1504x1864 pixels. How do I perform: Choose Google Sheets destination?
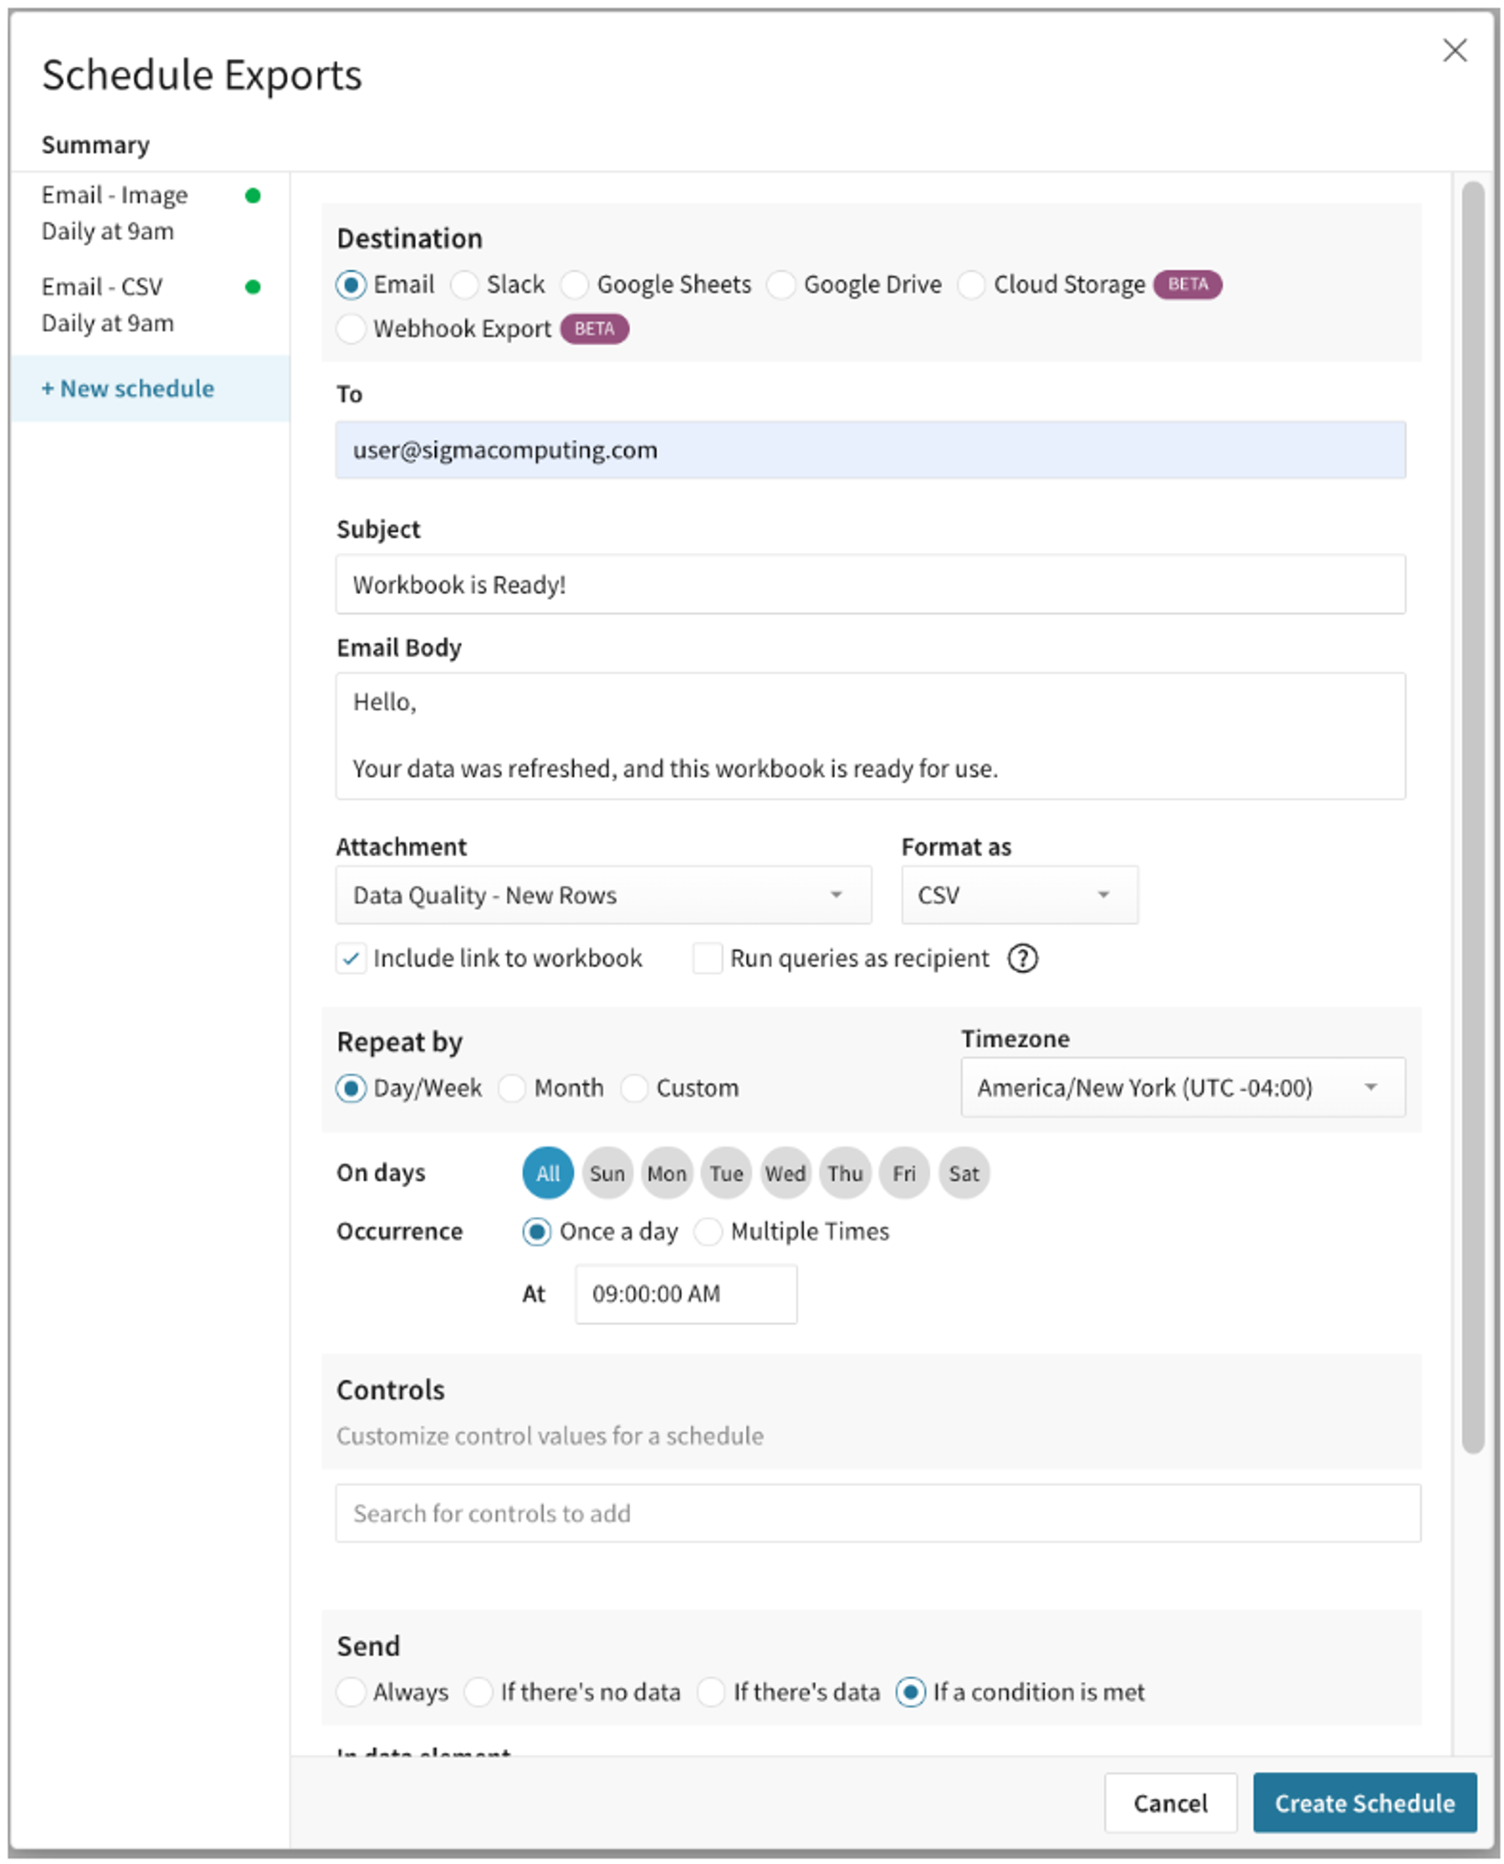click(575, 284)
